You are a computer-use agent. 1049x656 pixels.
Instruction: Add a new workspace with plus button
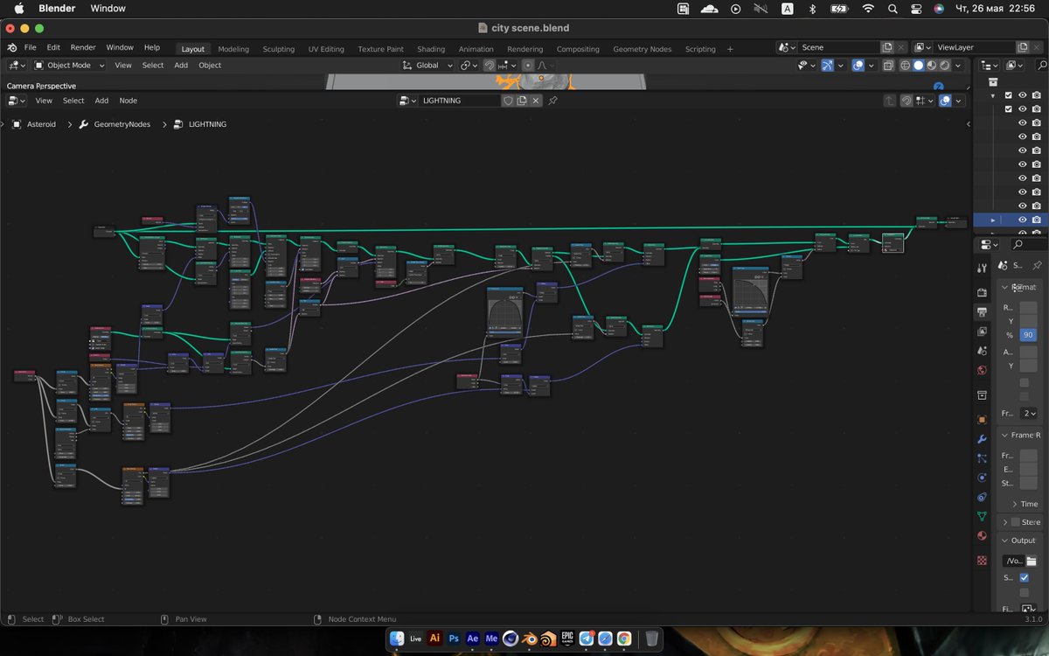tap(730, 49)
